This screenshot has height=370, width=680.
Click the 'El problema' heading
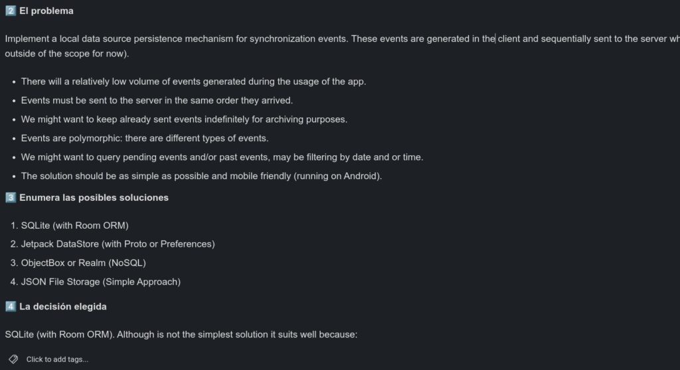(x=46, y=11)
